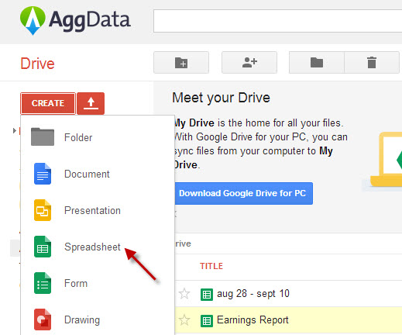This screenshot has width=402, height=335.
Task: Click the red upload arrow button
Action: [91, 103]
